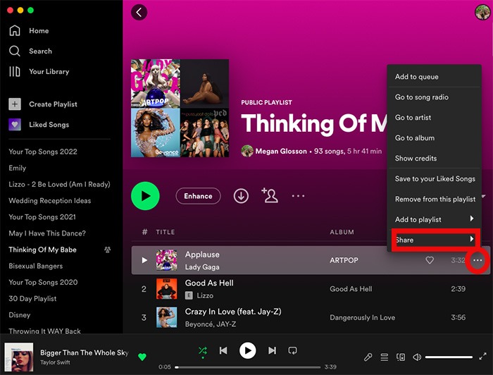This screenshot has width=493, height=375.
Task: Open Liked Songs heart tile
Action: coord(15,125)
